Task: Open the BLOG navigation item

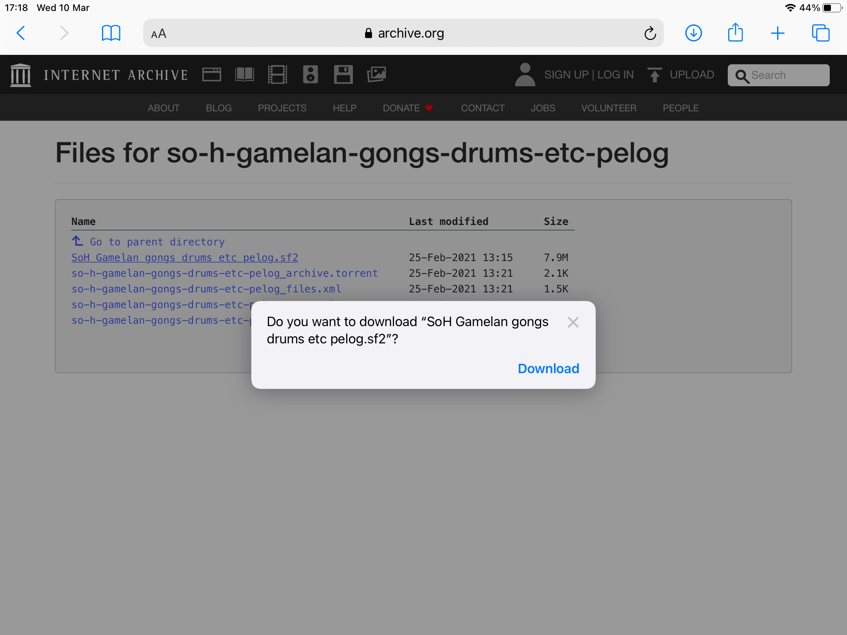Action: click(x=218, y=108)
